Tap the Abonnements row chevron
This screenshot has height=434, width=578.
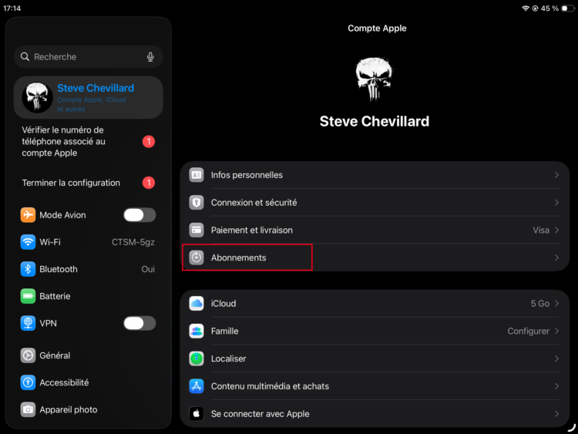click(x=556, y=257)
